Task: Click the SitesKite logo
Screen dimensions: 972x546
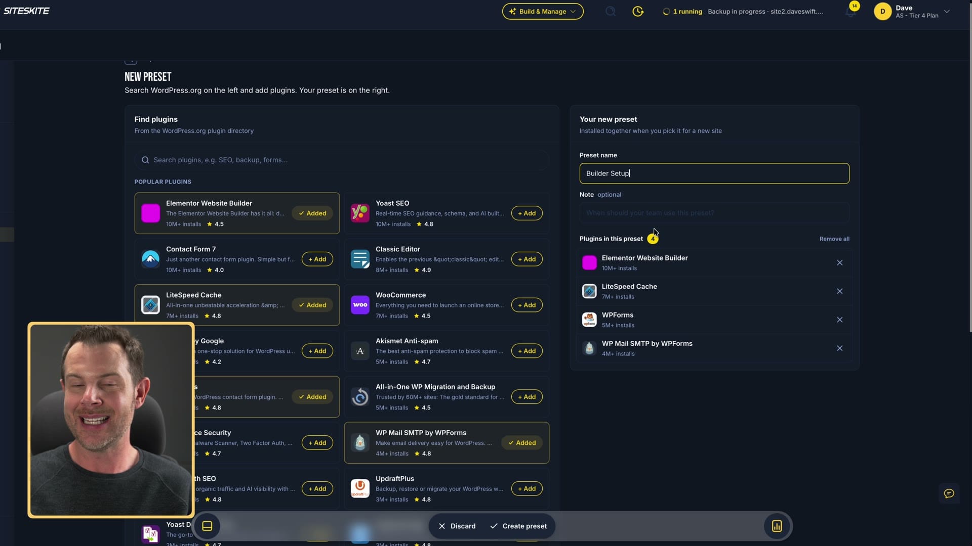Action: 26,11
